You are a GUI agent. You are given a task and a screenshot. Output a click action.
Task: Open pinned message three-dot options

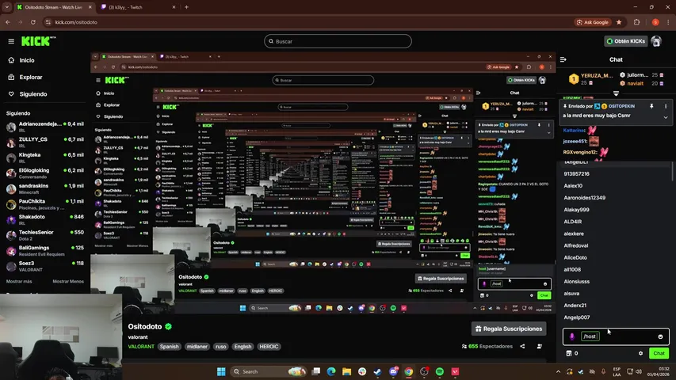[666, 106]
